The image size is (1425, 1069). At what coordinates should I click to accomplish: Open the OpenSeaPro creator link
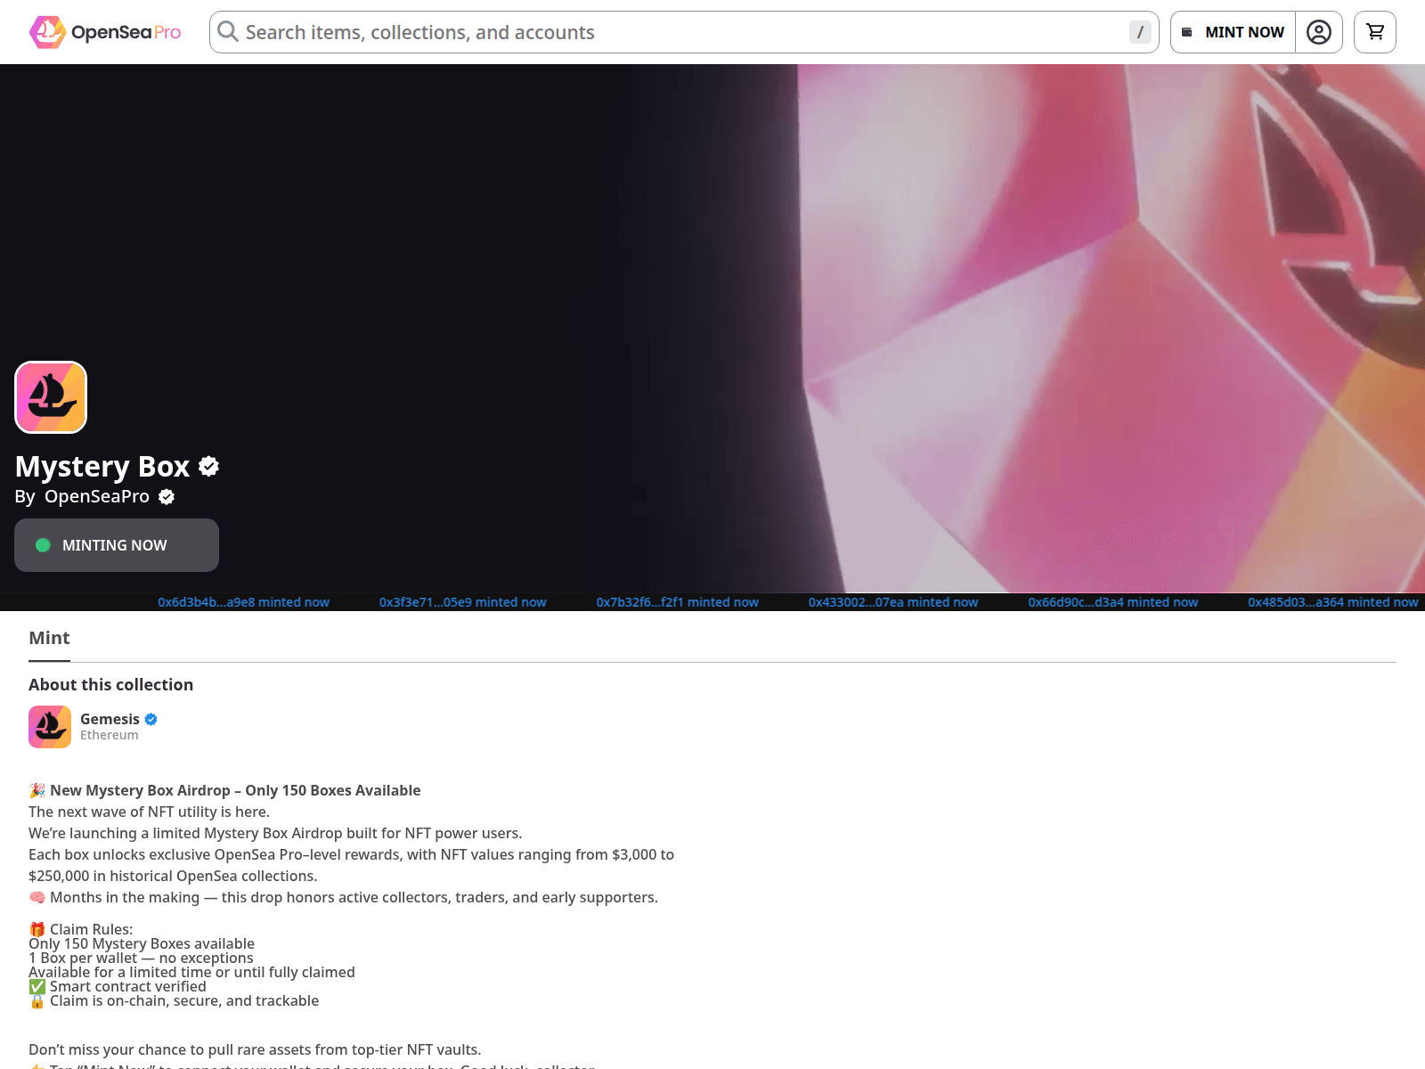(97, 496)
